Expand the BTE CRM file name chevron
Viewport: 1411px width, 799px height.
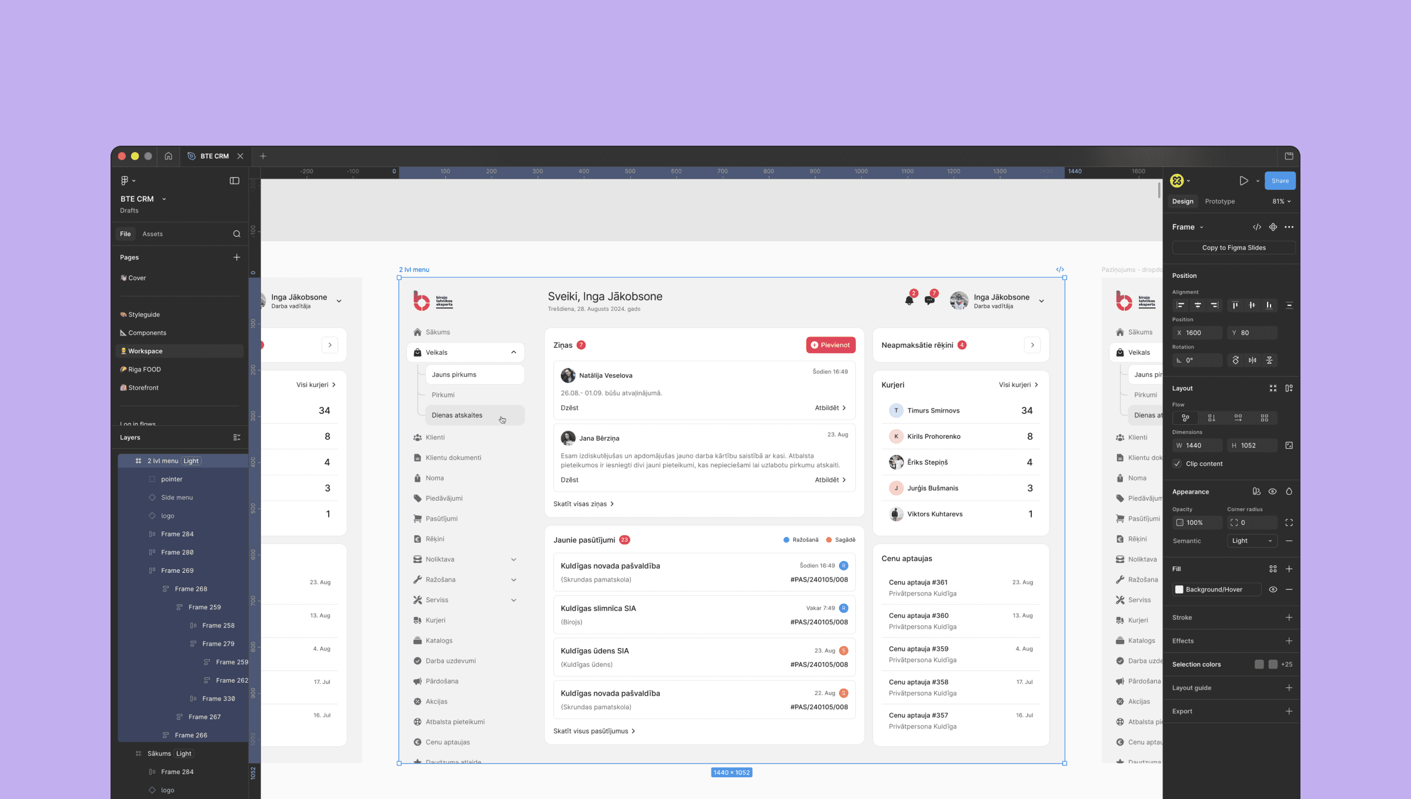tap(164, 199)
